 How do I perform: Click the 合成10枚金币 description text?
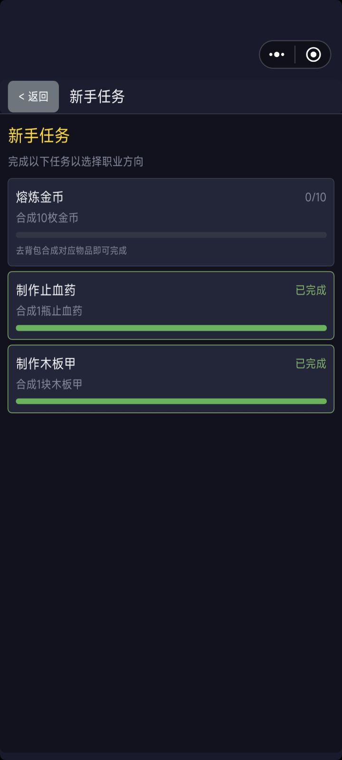47,218
